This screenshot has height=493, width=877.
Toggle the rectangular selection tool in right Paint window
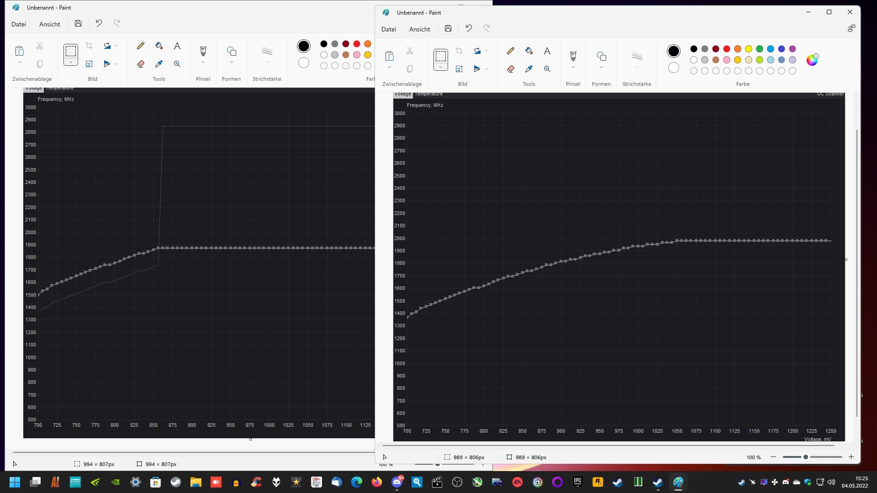(441, 56)
